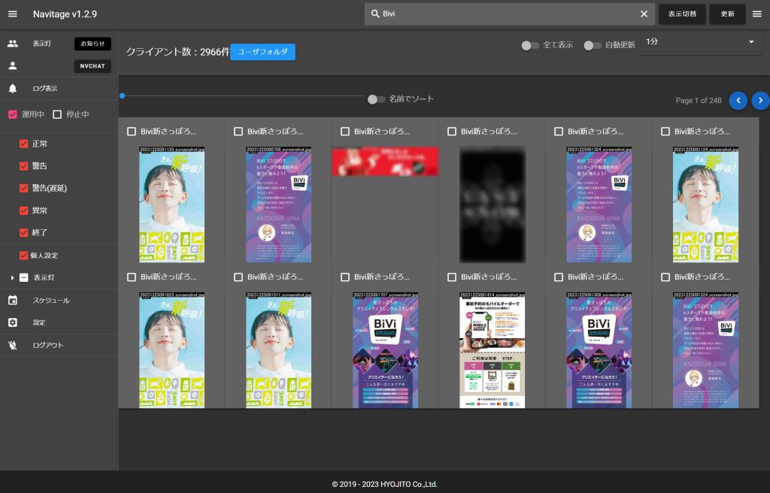The image size is (770, 493).
Task: Open the mobile order thumbnail stamped 20231225091414
Action: click(492, 350)
